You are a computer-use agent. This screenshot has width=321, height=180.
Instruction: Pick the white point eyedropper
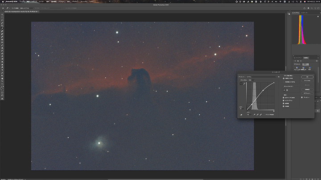261,114
